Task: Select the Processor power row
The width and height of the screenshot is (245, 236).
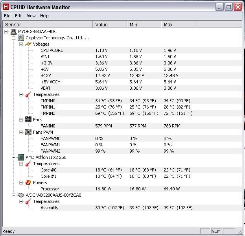Action: point(141,189)
